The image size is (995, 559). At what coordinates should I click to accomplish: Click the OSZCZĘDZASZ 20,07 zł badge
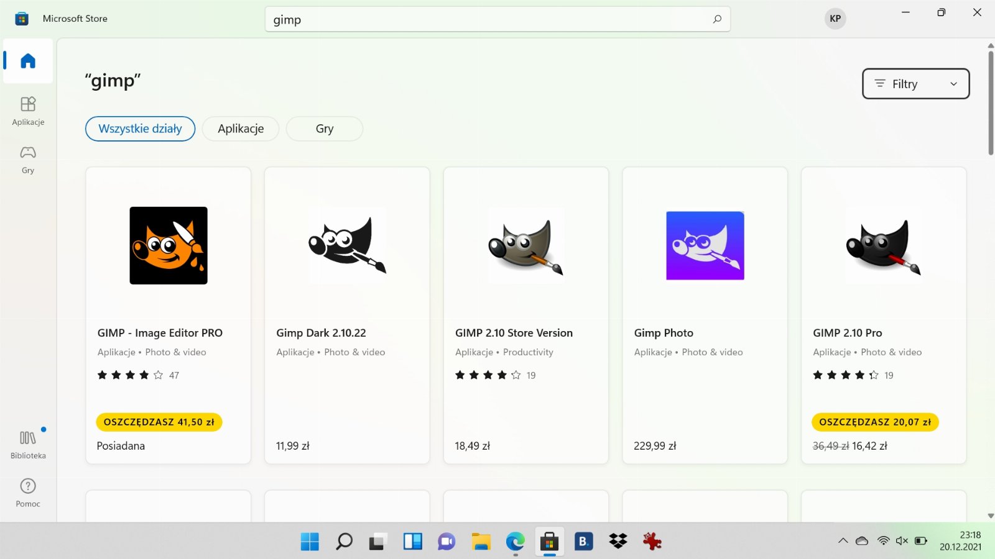[875, 422]
